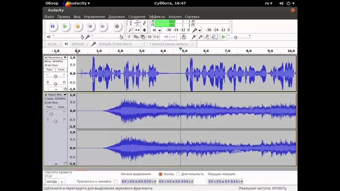Click the output volume slider thumb

pos(82,37)
